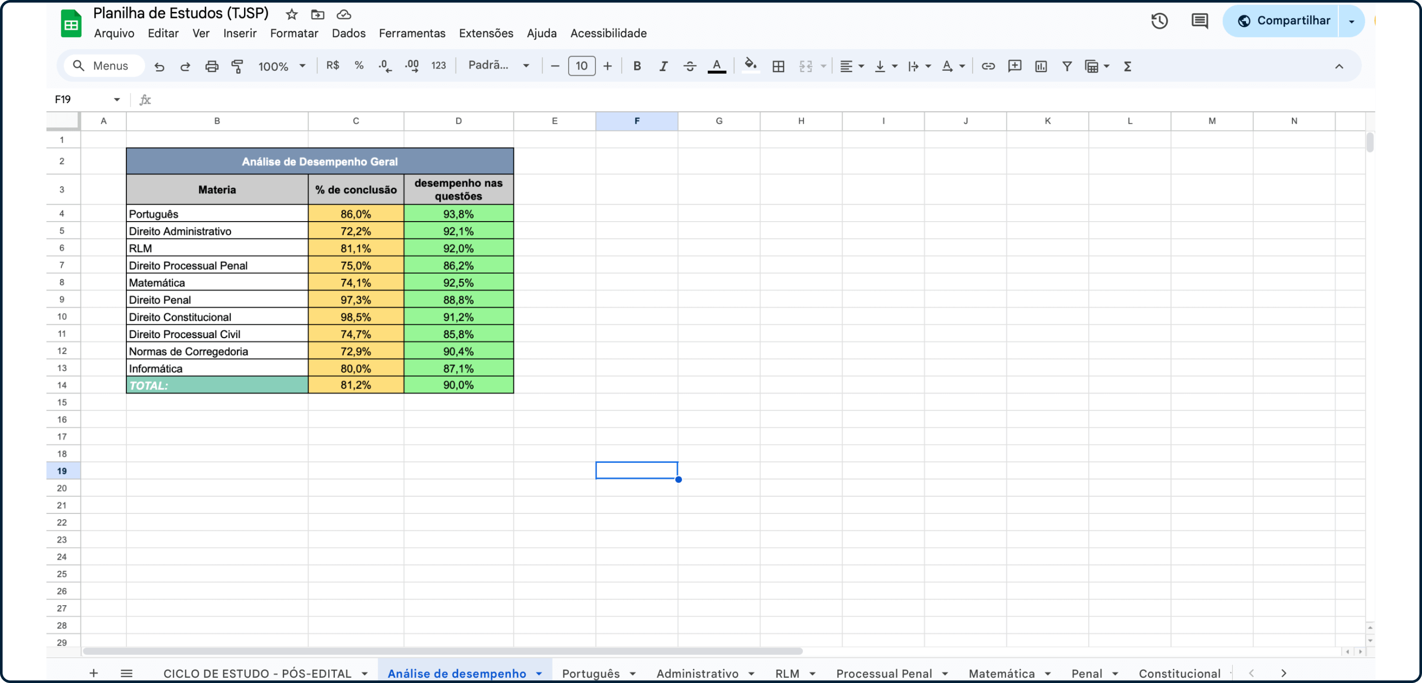1422x683 pixels.
Task: Open the borders tool
Action: (779, 66)
